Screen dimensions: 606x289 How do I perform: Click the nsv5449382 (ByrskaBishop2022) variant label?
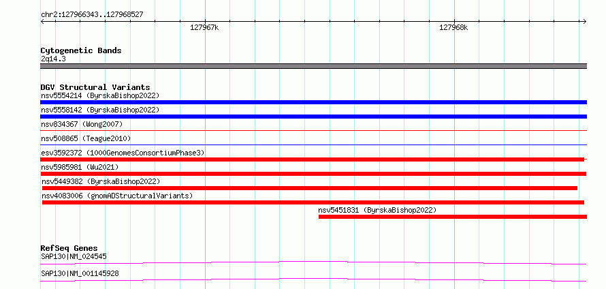(x=101, y=181)
